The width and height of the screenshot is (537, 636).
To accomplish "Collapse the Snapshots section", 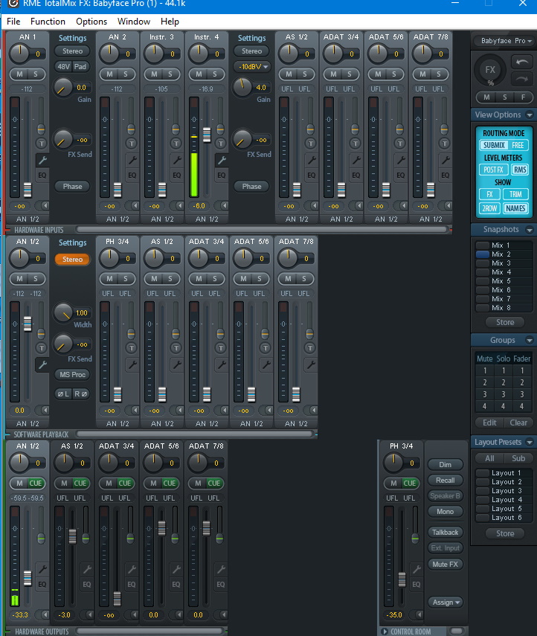I will pos(530,230).
